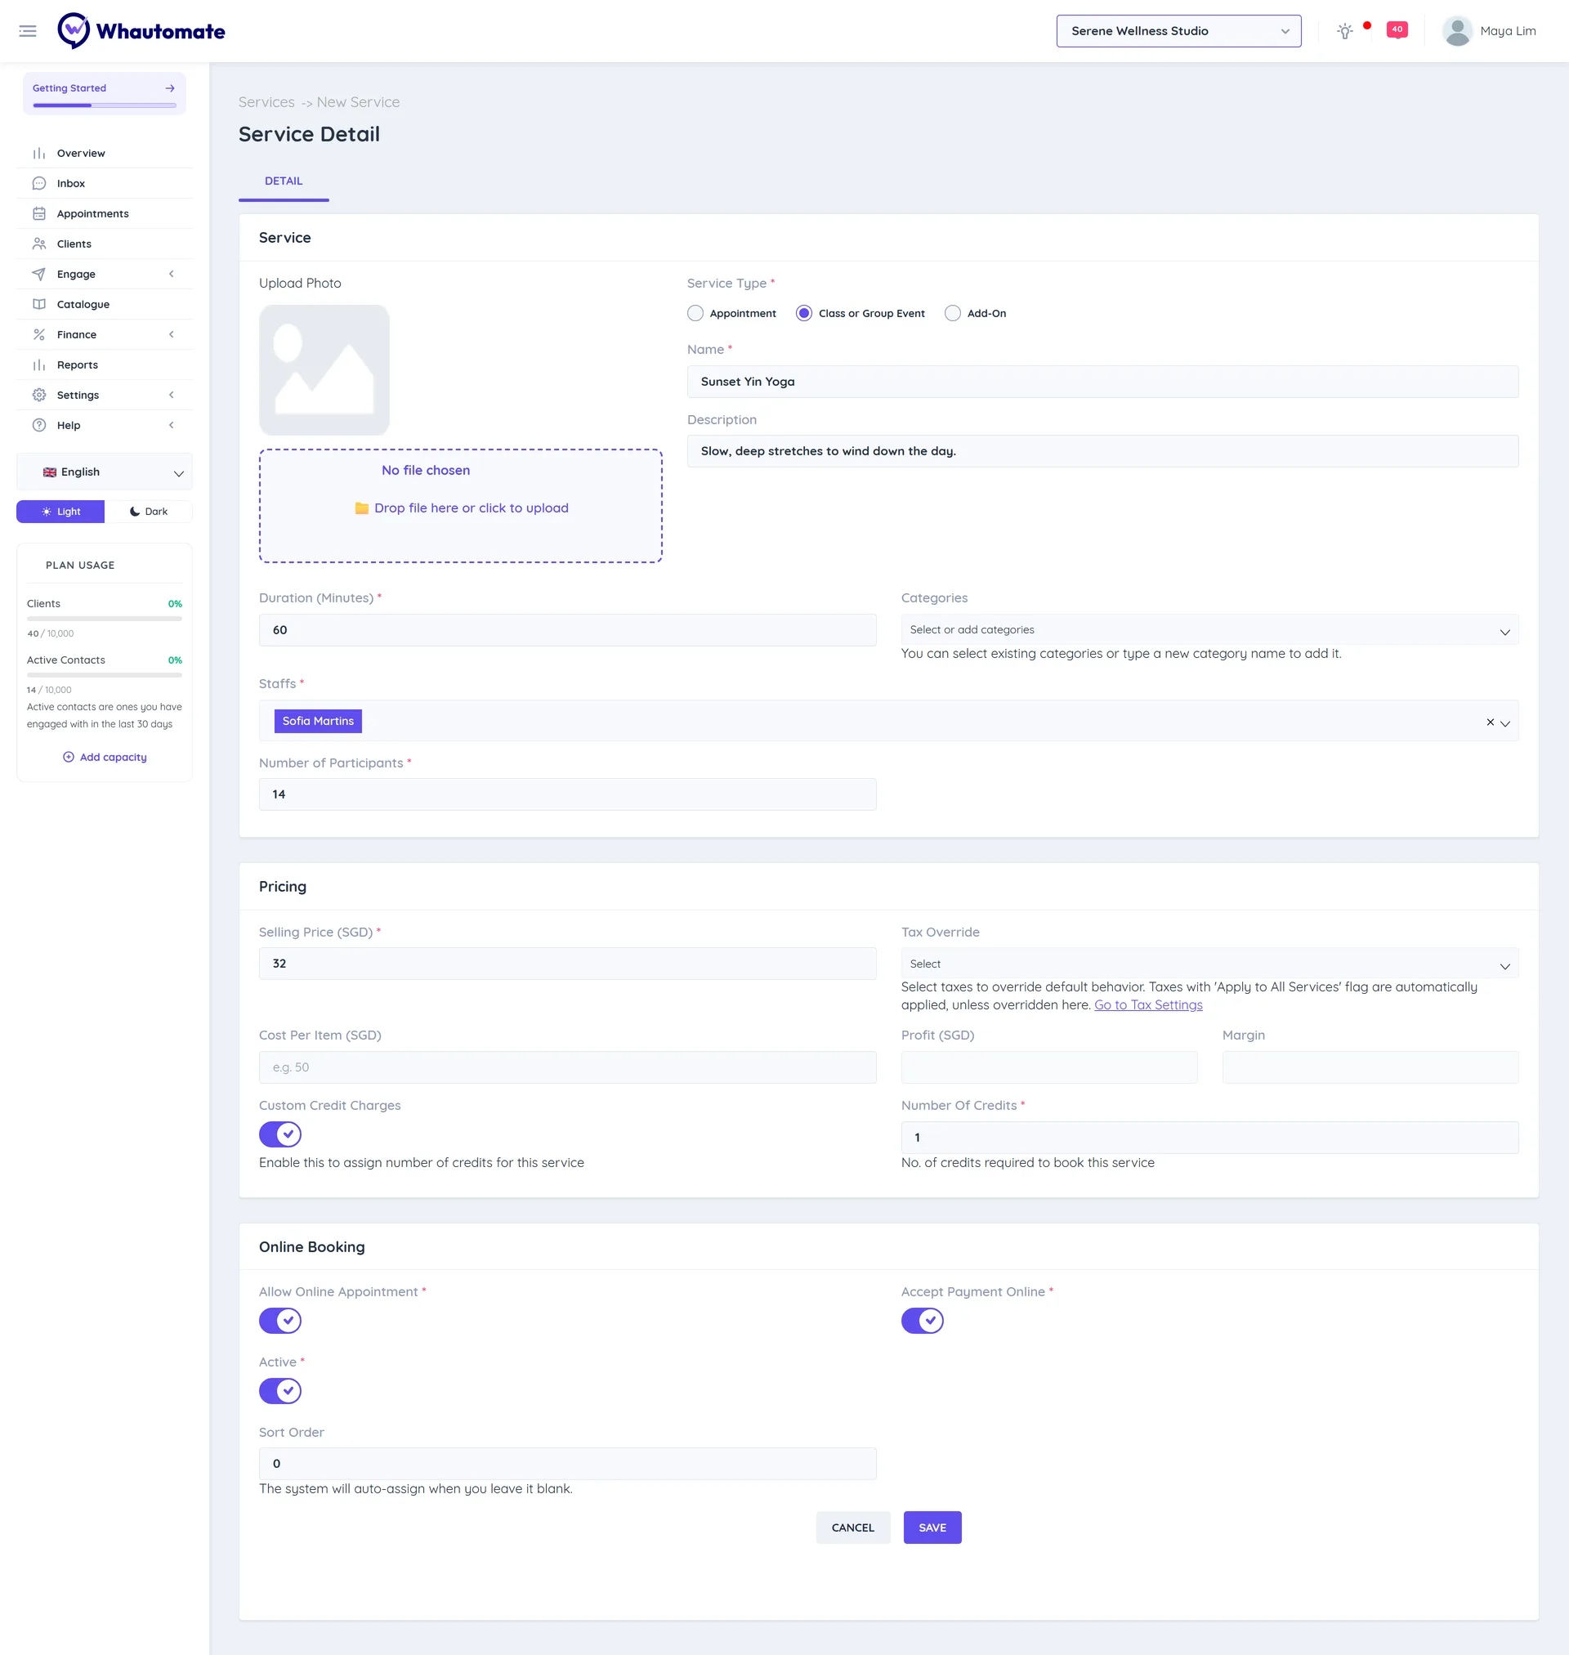Click the Selling Price input field
Viewport: 1569px width, 1655px height.
click(568, 964)
